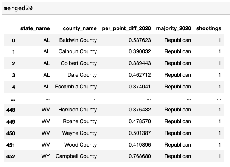Click the Calhoun County cell
Image resolution: width=230 pixels, height=167 pixels.
[78, 51]
